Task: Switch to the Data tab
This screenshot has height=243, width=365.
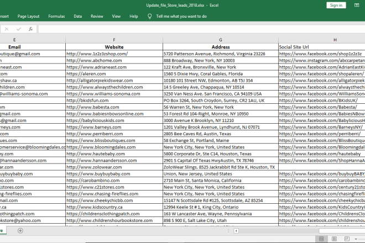Action: click(x=78, y=16)
